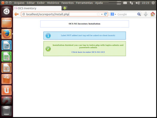The height and width of the screenshot is (118, 157).
Task: Open LibreOffice Calc from launcher
Action: (x=7, y=56)
